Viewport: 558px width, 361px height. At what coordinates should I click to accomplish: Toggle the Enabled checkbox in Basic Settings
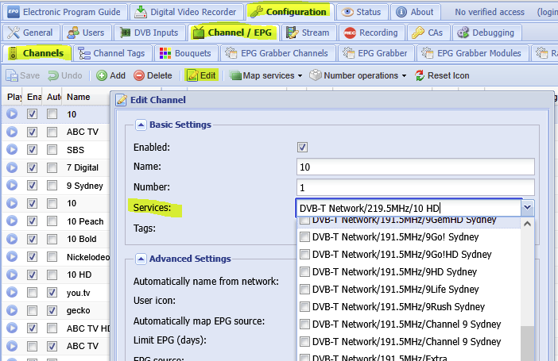[x=302, y=147]
